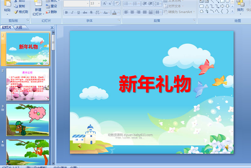Open the font name combo box
This screenshot has height=168, width=251.
[x=76, y=3]
